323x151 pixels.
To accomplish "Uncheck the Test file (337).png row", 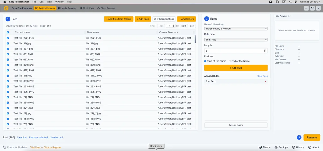I will point(8,49).
